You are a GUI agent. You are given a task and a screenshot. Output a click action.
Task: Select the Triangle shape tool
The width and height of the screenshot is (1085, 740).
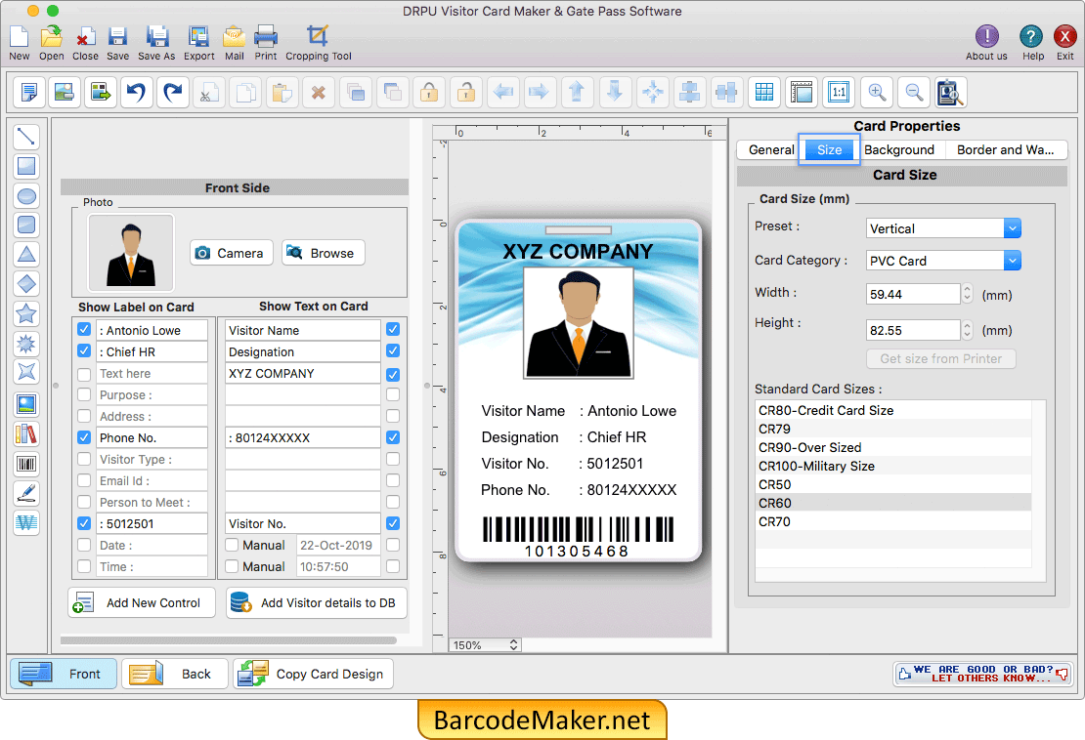26,254
